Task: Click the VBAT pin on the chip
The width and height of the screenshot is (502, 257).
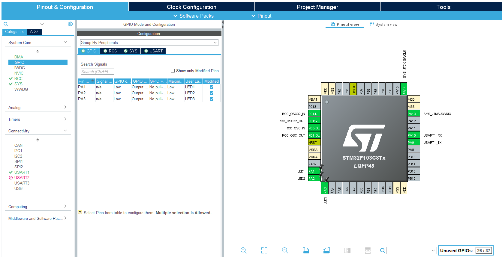Action: tap(314, 99)
